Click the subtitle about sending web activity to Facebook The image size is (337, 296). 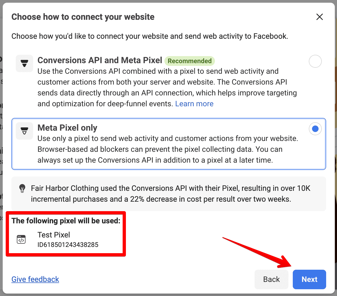click(x=150, y=36)
